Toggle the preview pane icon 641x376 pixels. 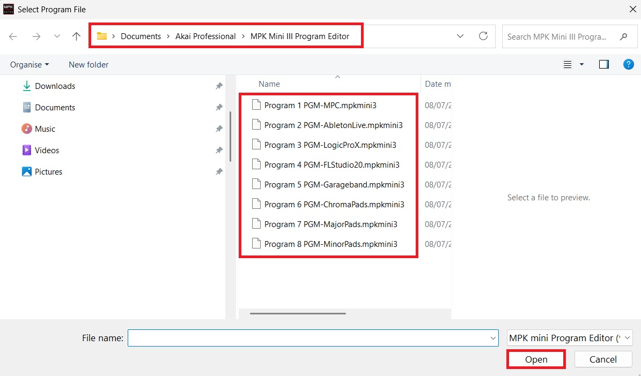(x=604, y=64)
